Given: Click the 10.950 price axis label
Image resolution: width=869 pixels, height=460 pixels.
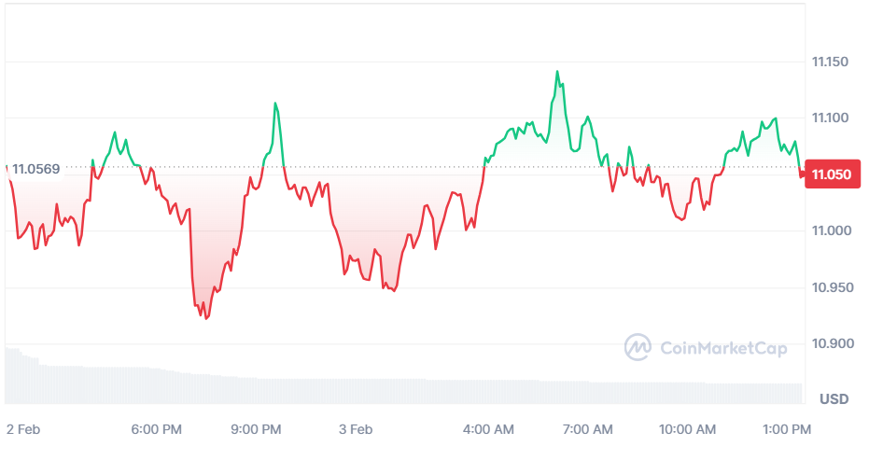Looking at the screenshot, I should [830, 287].
